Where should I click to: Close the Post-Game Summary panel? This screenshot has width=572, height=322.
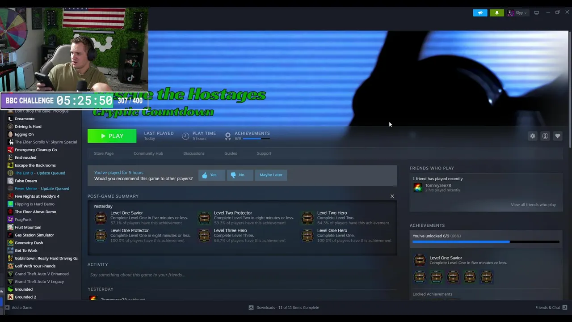pos(392,196)
